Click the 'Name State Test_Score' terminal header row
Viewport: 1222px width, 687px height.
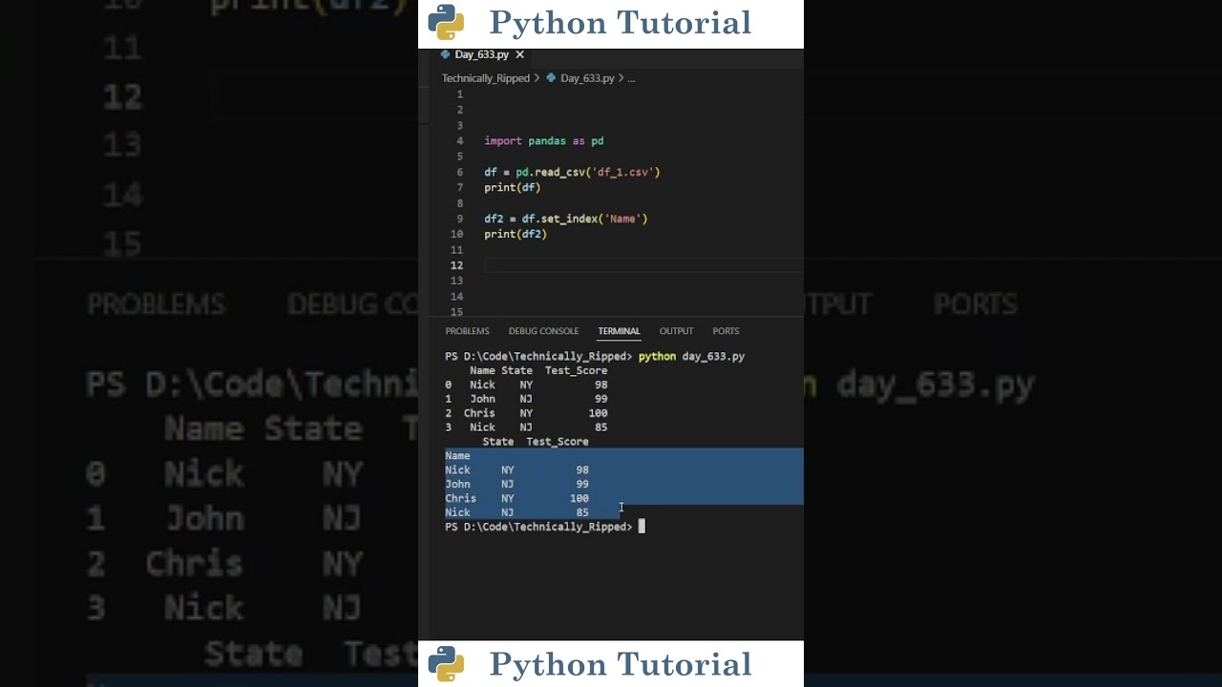[x=538, y=370]
